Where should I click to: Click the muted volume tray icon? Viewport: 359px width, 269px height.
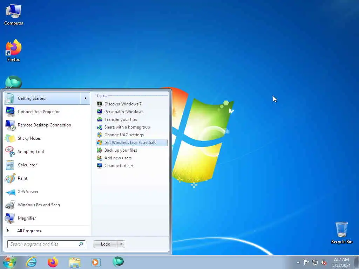324,262
